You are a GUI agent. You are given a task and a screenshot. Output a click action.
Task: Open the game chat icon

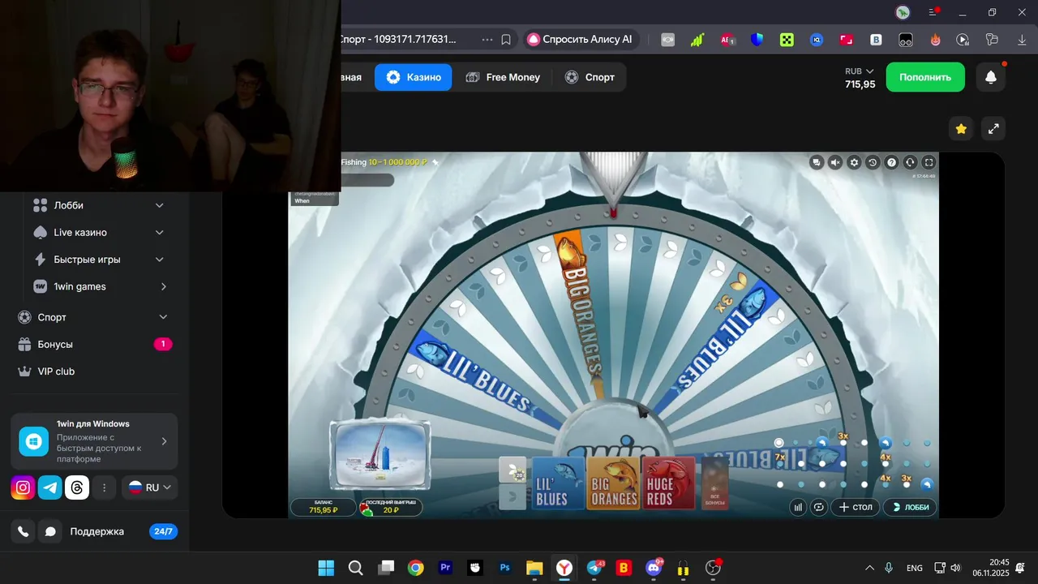coord(817,162)
